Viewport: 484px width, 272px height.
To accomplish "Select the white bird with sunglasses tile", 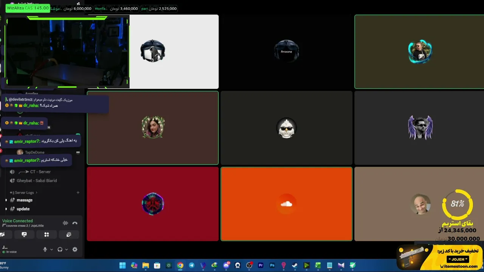I will pyautogui.click(x=287, y=128).
